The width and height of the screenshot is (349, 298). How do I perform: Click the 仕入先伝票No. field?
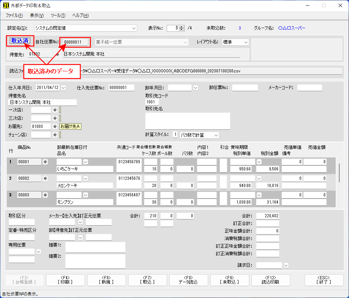pyautogui.click(x=121, y=88)
